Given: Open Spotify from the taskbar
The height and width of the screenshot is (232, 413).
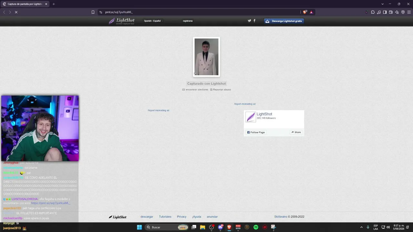Looking at the screenshot, I should 256,227.
